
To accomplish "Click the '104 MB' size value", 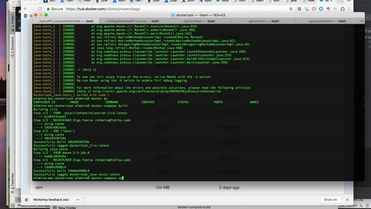I will (162, 188).
